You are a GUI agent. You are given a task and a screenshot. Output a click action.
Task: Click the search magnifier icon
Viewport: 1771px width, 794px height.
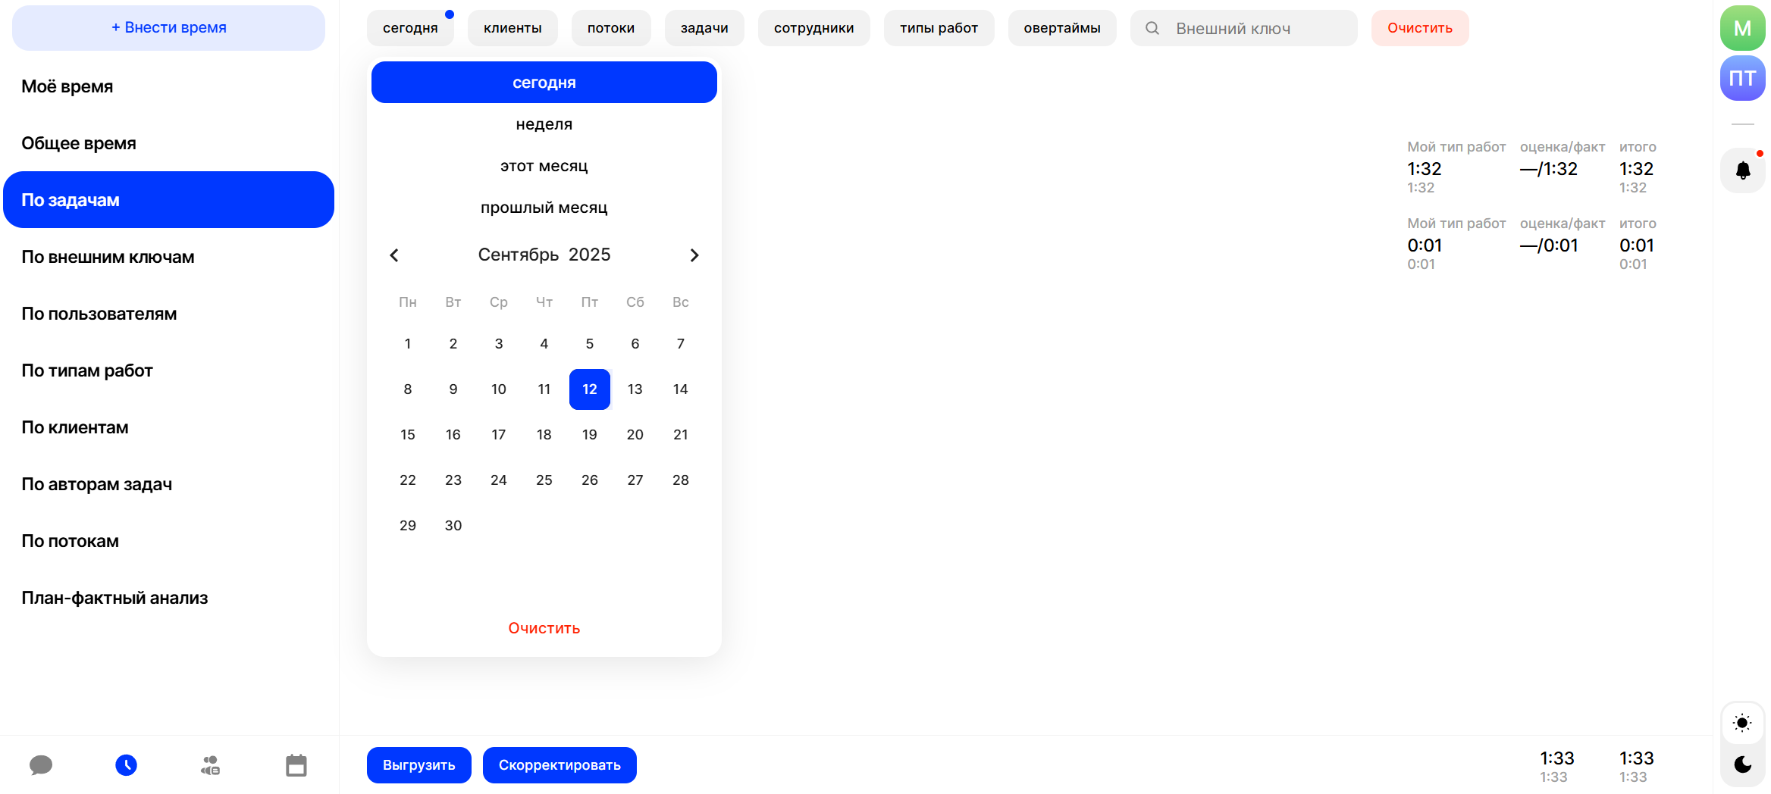coord(1152,28)
